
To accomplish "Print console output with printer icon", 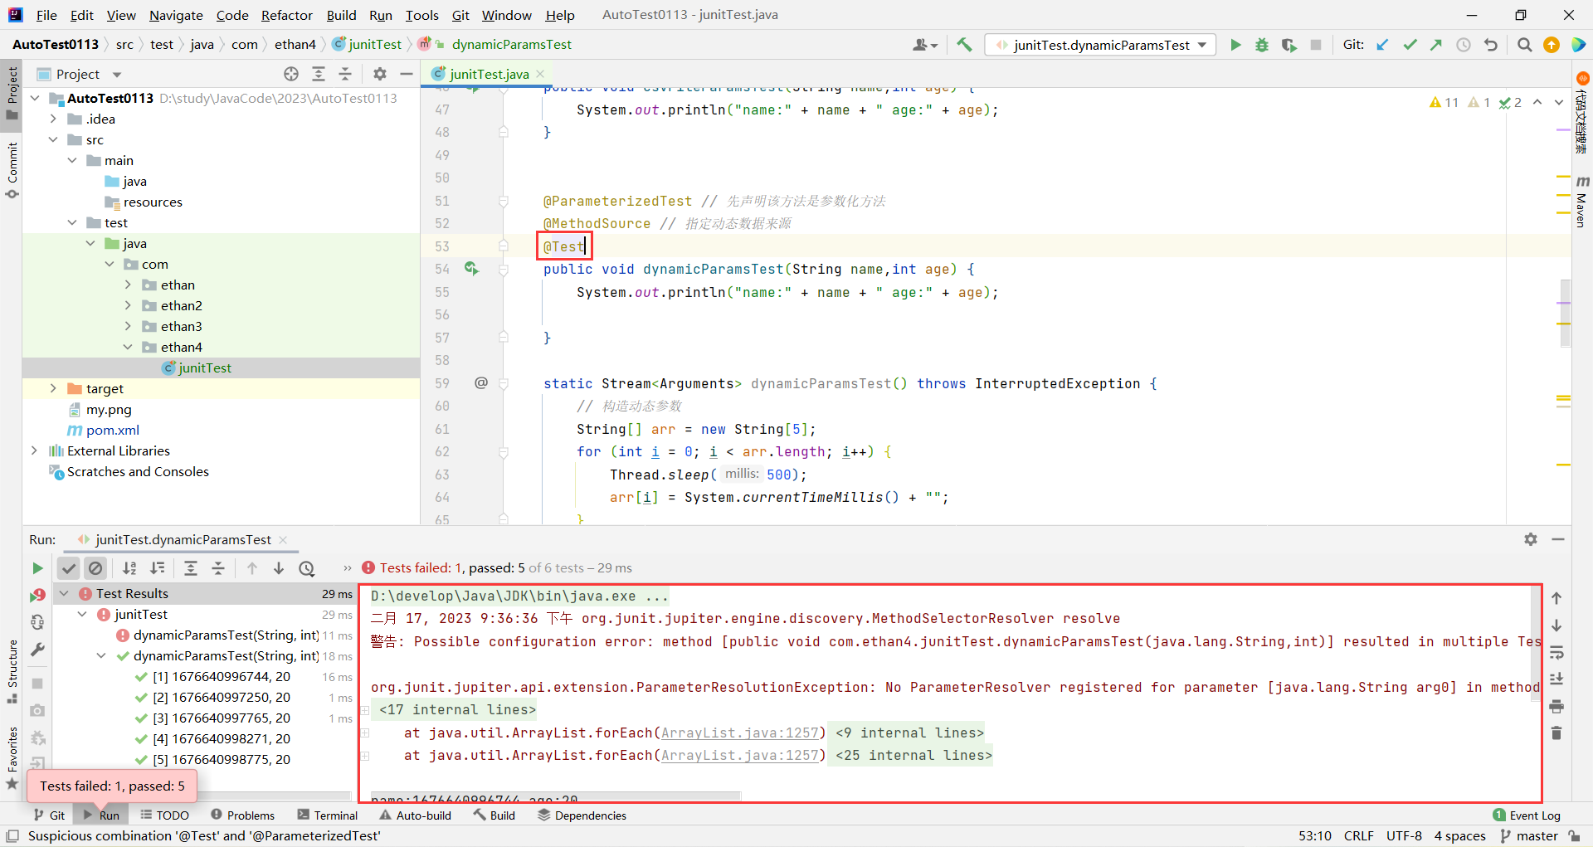I will point(1556,707).
